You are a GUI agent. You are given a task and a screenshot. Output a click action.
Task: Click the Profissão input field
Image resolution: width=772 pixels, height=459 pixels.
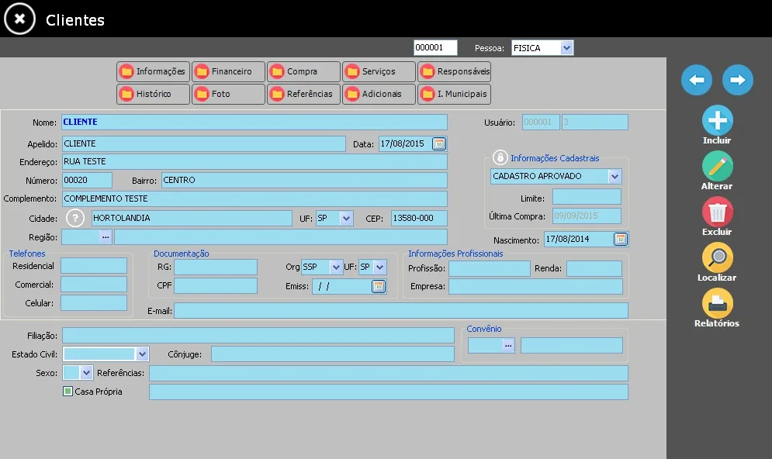(x=490, y=268)
